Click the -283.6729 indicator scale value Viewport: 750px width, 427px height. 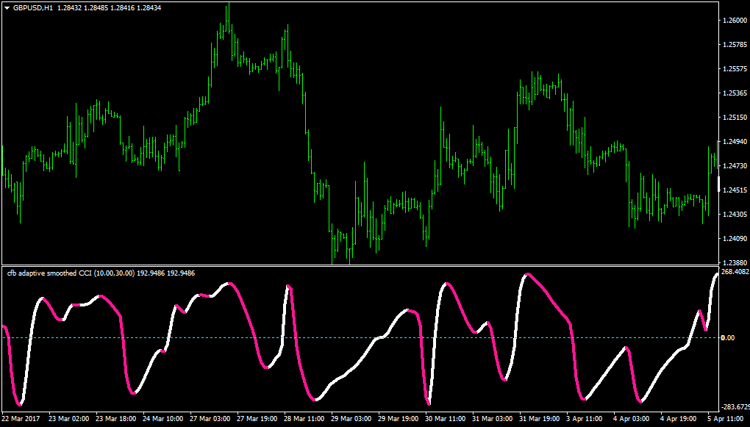click(735, 407)
